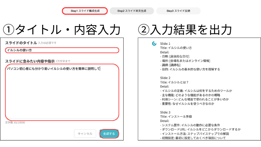Click '- 重要性' output line
The width and height of the screenshot is (261, 147).
(x=187, y=104)
